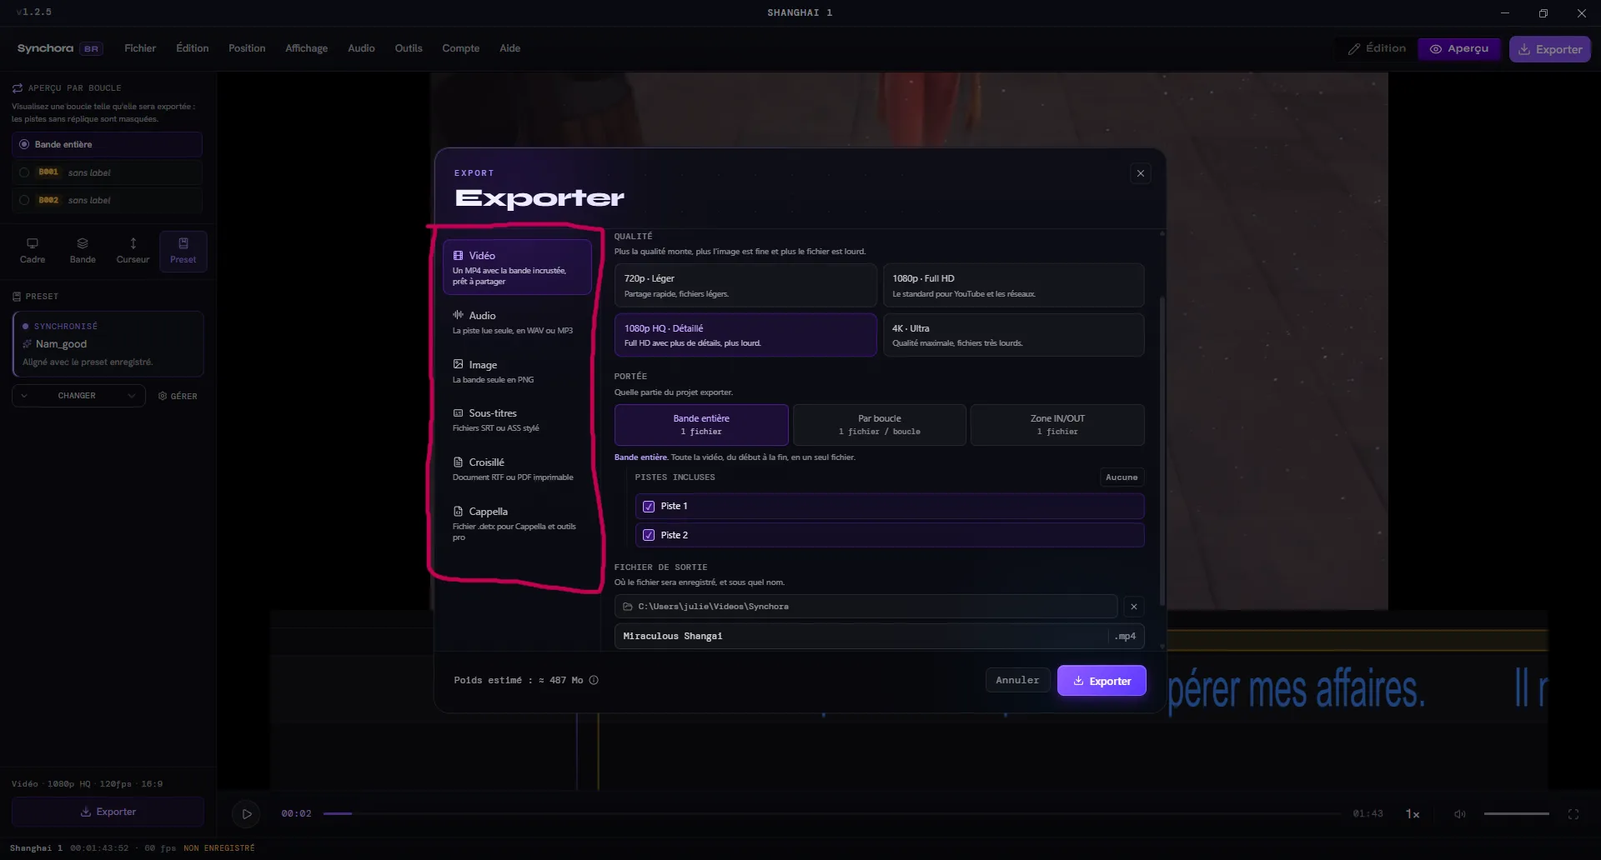Seek on the playback progress bar
Image resolution: width=1601 pixels, height=860 pixels.
(x=832, y=814)
